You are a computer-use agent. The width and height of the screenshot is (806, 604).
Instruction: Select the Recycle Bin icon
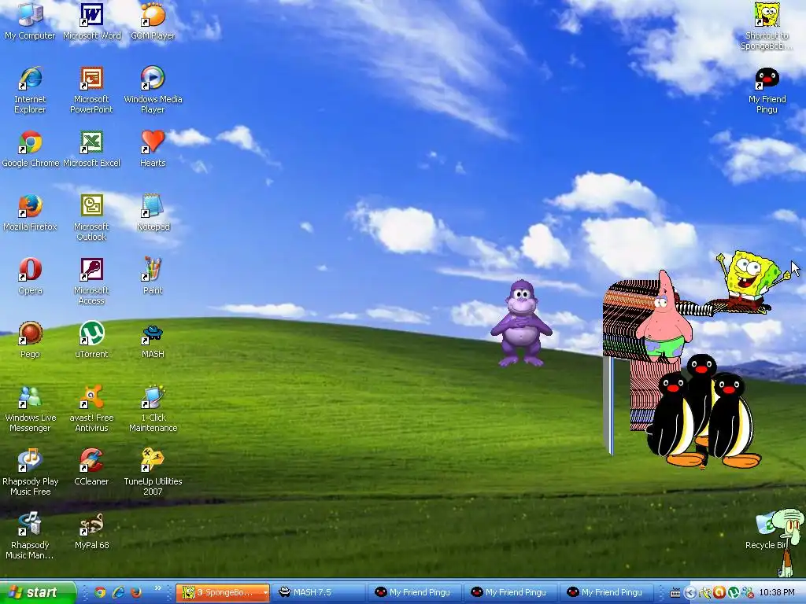click(767, 531)
